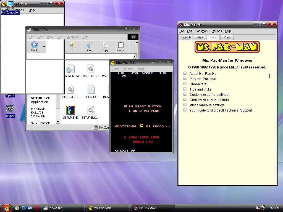Image resolution: width=283 pixels, height=212 pixels.
Task: Open the Characters help topic icon
Action: 185,84
